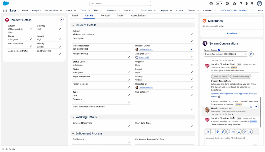Open the Notifications bell
Viewport: 265px width, 152px height.
pos(252,3)
